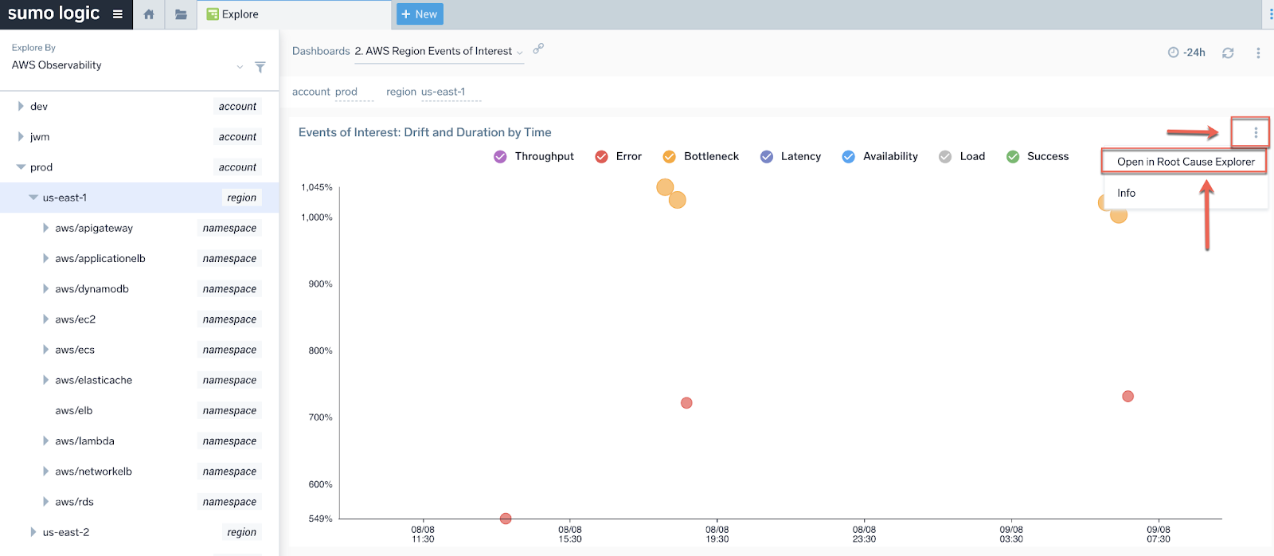This screenshot has height=556, width=1274.
Task: Click the panel title Events of Interest
Action: 424,132
